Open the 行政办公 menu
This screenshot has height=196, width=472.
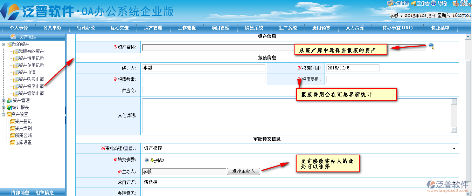(86, 28)
